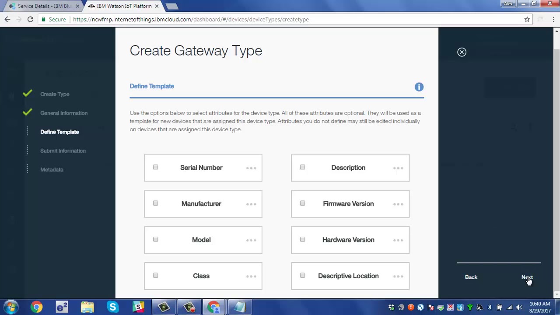
Task: Open the notepad-like app in the taskbar
Action: tap(240, 307)
